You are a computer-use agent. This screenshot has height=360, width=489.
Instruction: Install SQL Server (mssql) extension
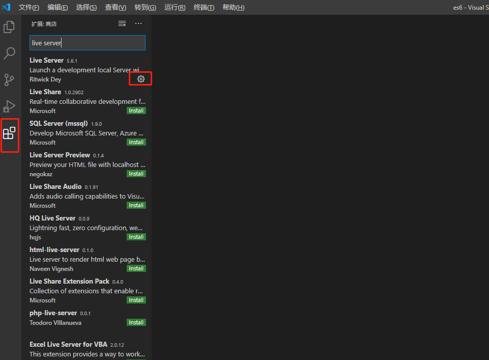[x=136, y=142]
